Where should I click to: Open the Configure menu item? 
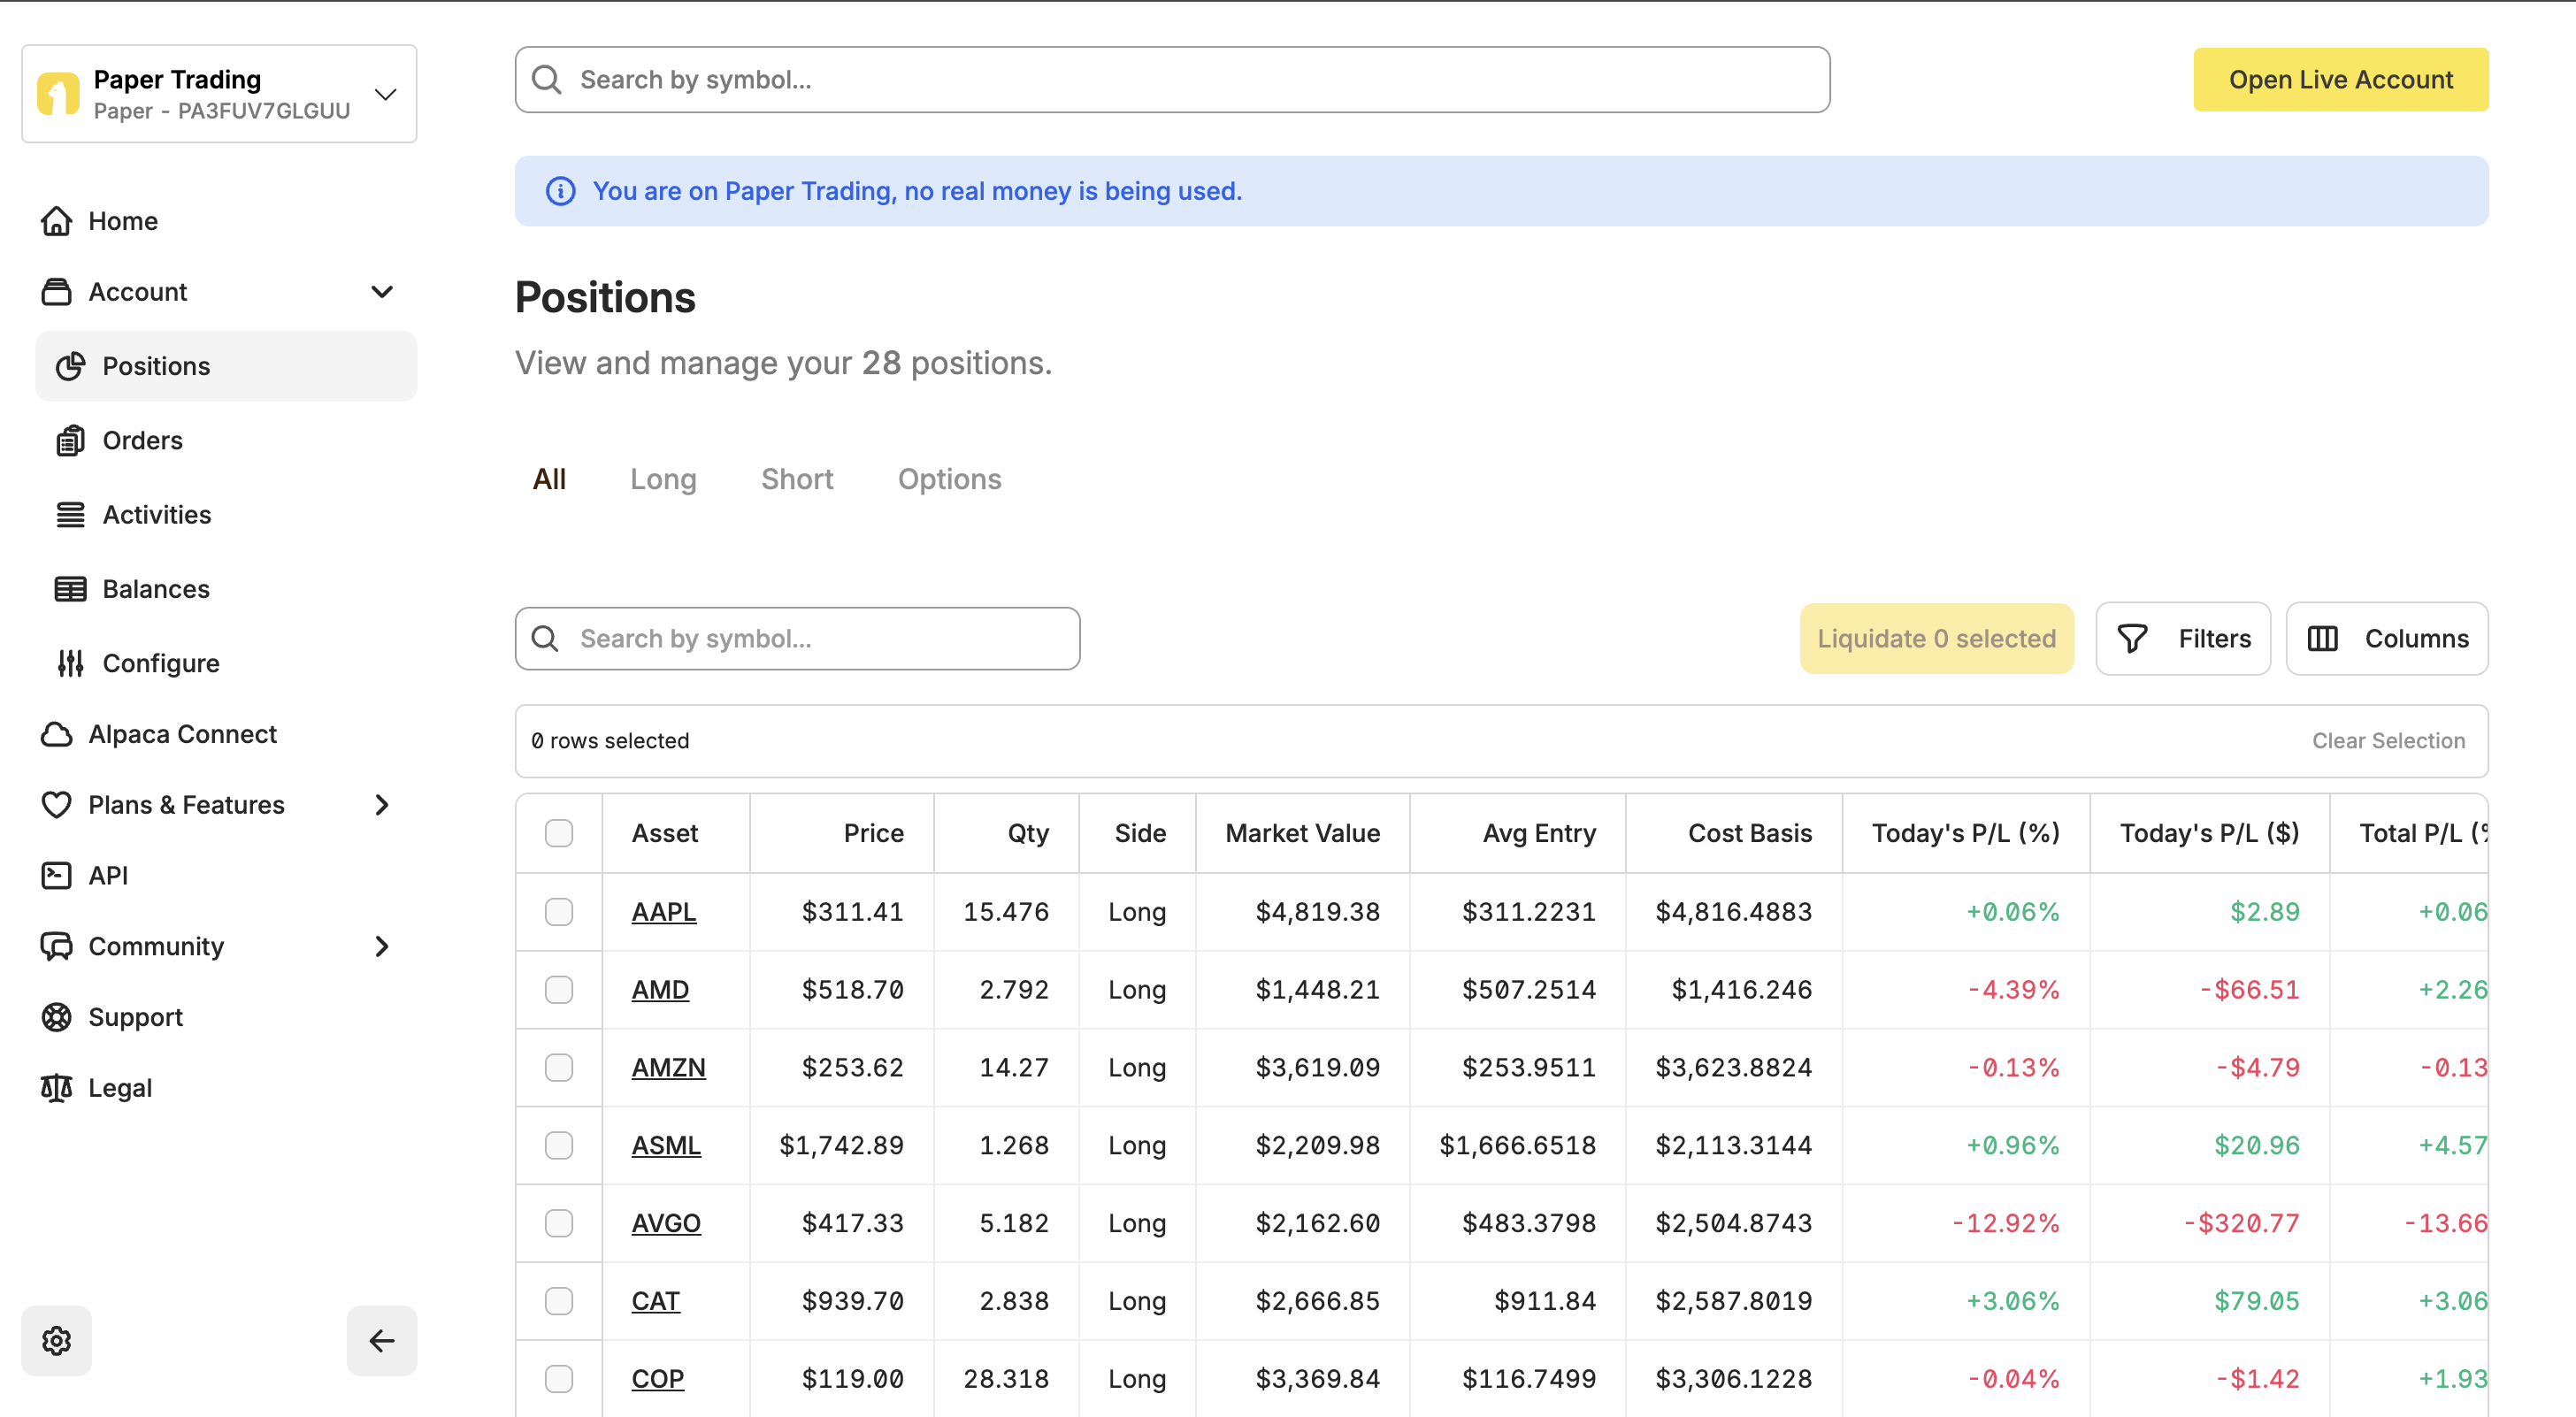pyautogui.click(x=226, y=663)
